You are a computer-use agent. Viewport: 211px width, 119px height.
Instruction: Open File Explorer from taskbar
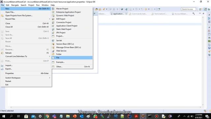[68, 116]
